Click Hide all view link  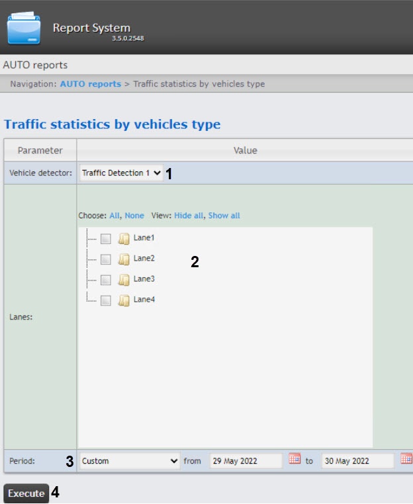[x=189, y=216]
